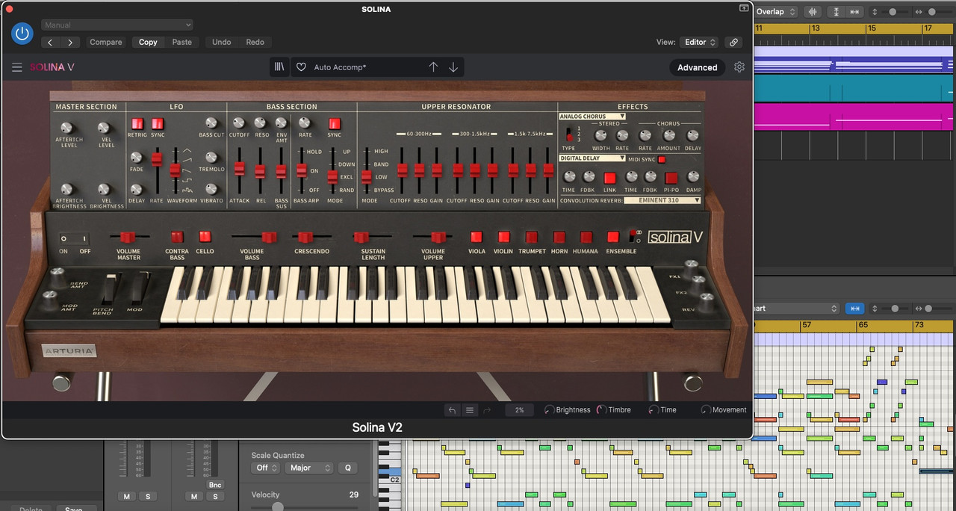Screen dimensions: 956x511
Task: Go to previous plugin setting arrow
Action: [x=50, y=43]
